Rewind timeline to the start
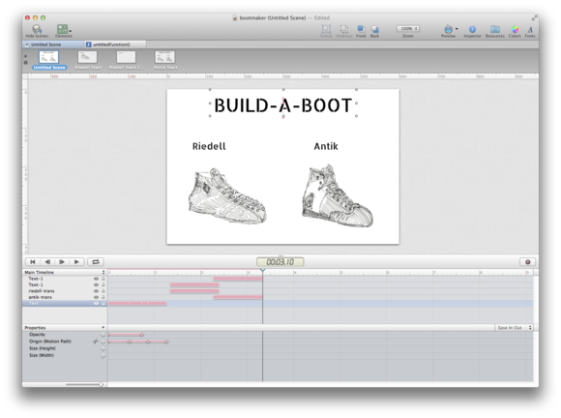 click(x=33, y=262)
